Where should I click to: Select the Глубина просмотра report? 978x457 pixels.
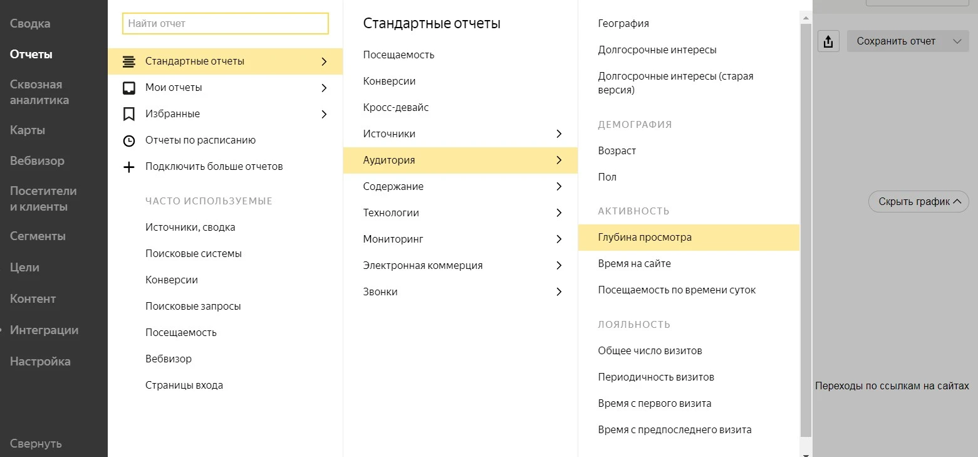click(x=645, y=238)
